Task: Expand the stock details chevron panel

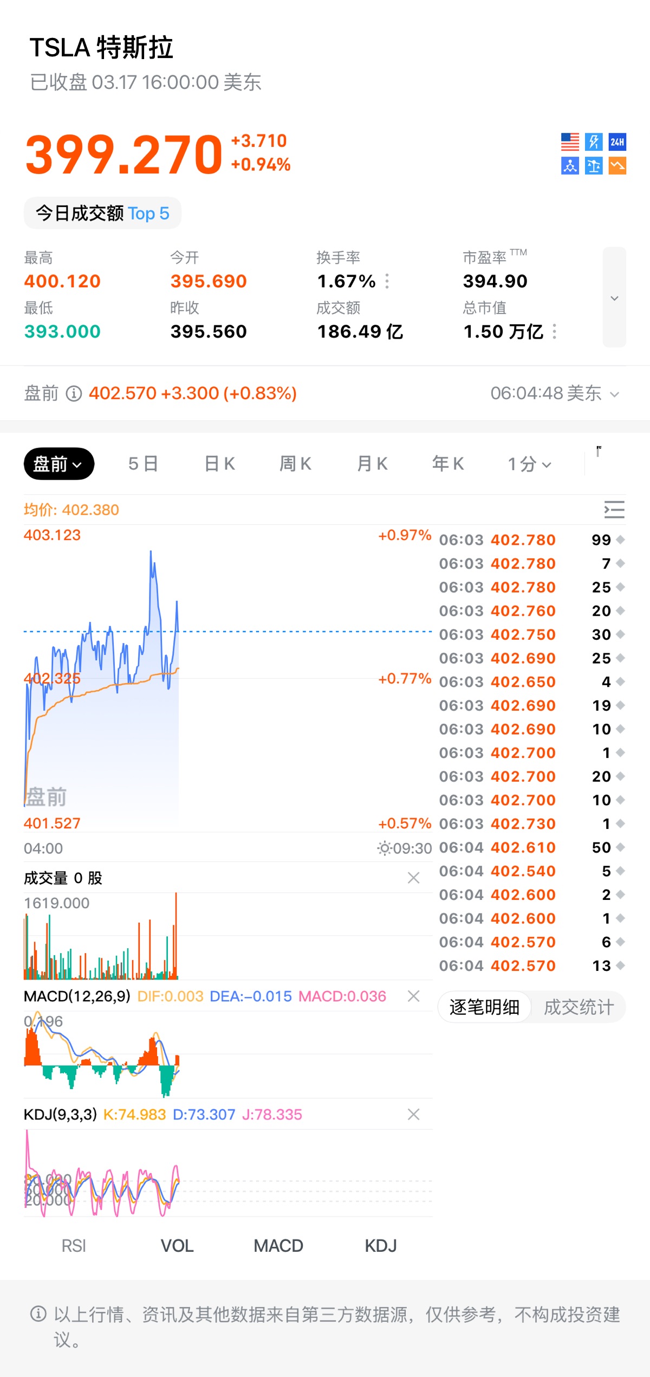Action: [614, 298]
